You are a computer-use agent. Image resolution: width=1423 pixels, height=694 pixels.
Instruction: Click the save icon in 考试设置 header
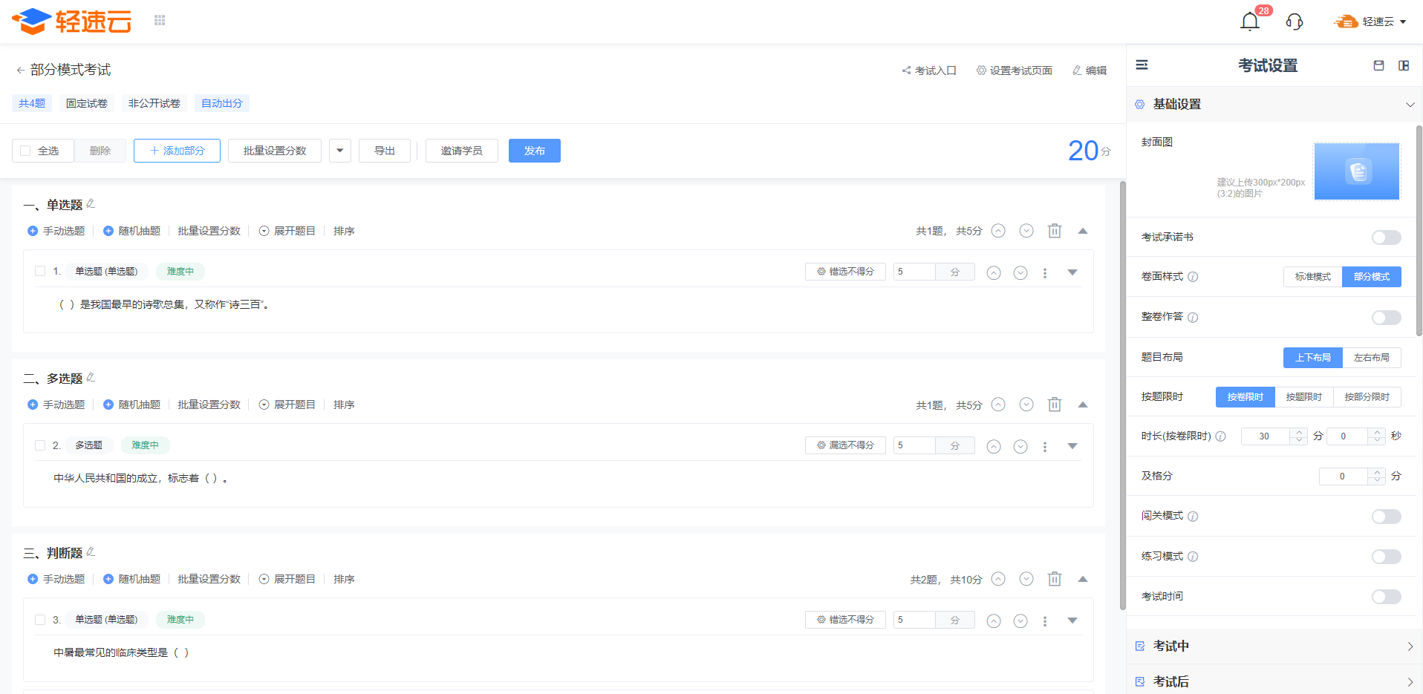[x=1378, y=65]
